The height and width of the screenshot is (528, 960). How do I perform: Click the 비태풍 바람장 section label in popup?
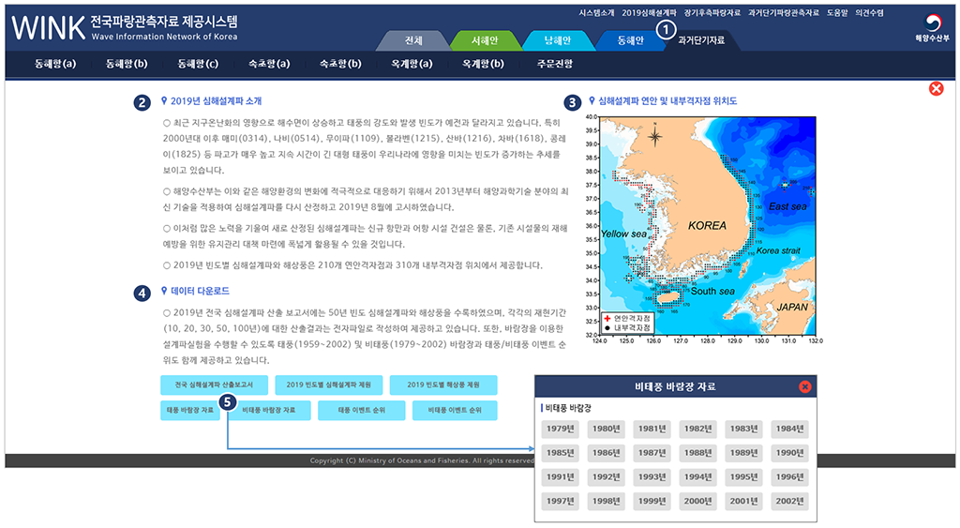[568, 408]
